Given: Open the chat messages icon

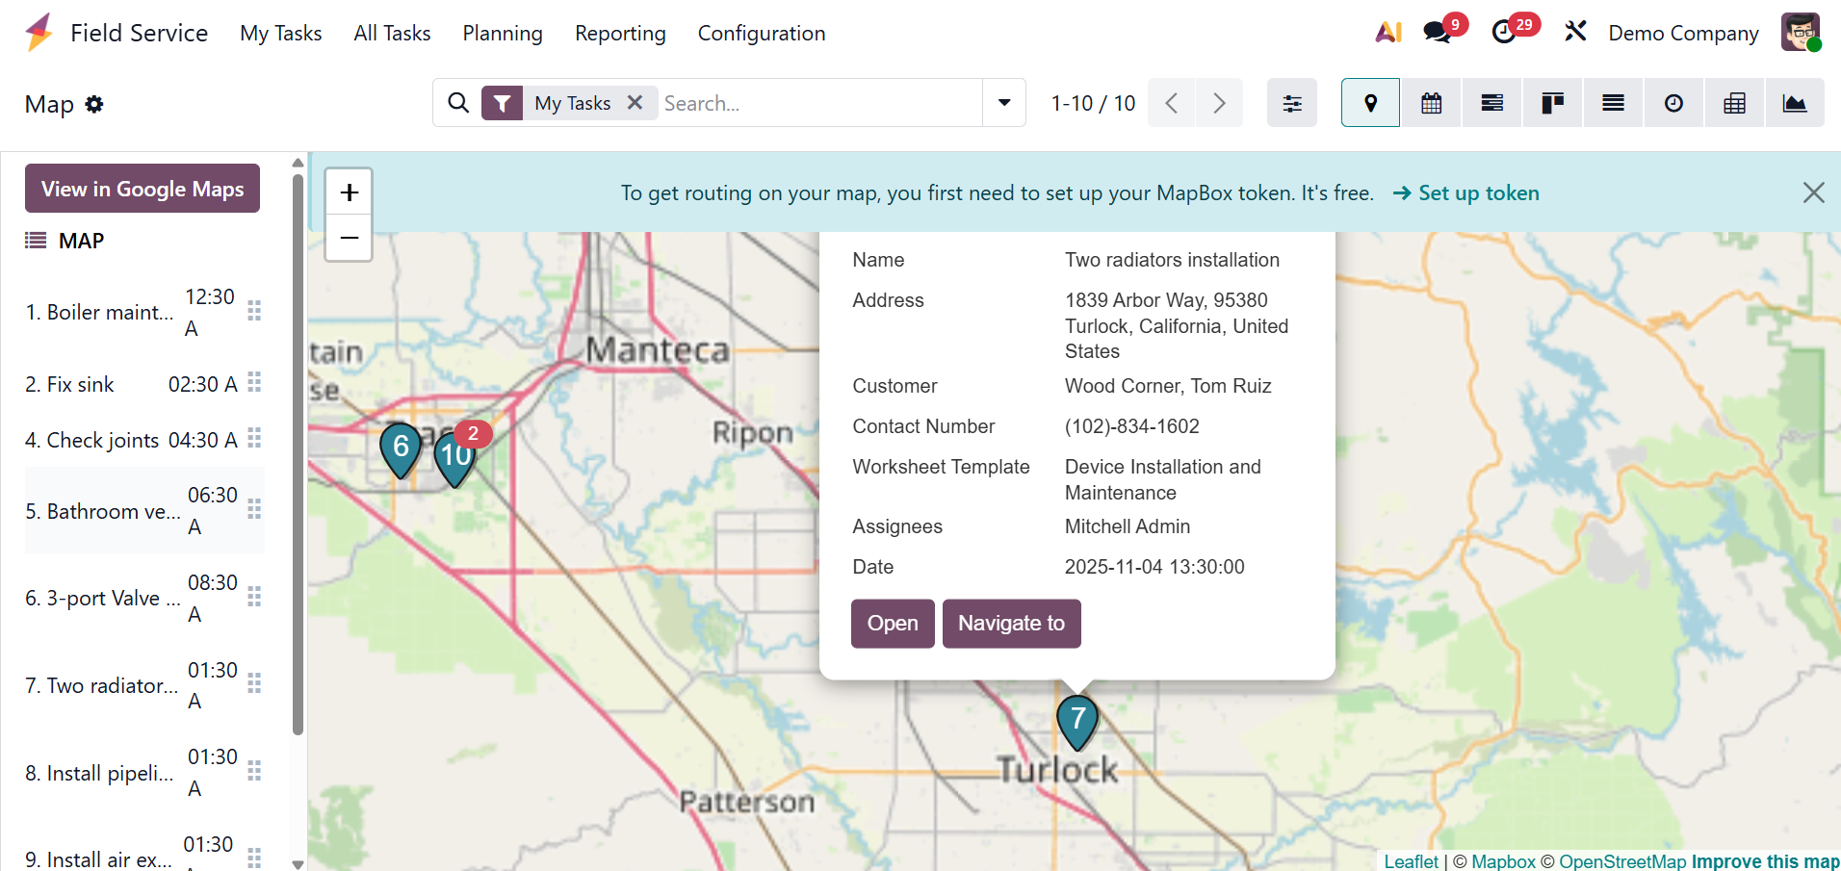Looking at the screenshot, I should tap(1437, 32).
